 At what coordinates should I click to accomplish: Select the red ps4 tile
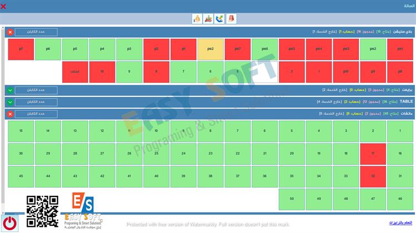coord(318,49)
